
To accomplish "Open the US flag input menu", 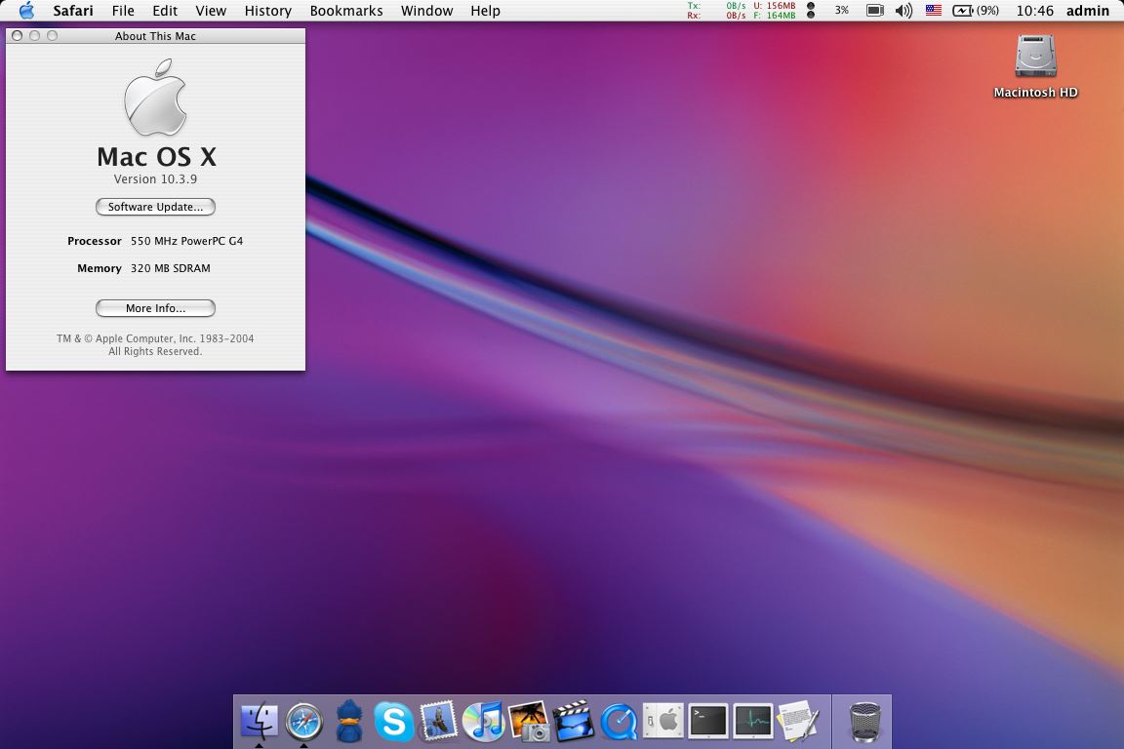I will tap(934, 11).
